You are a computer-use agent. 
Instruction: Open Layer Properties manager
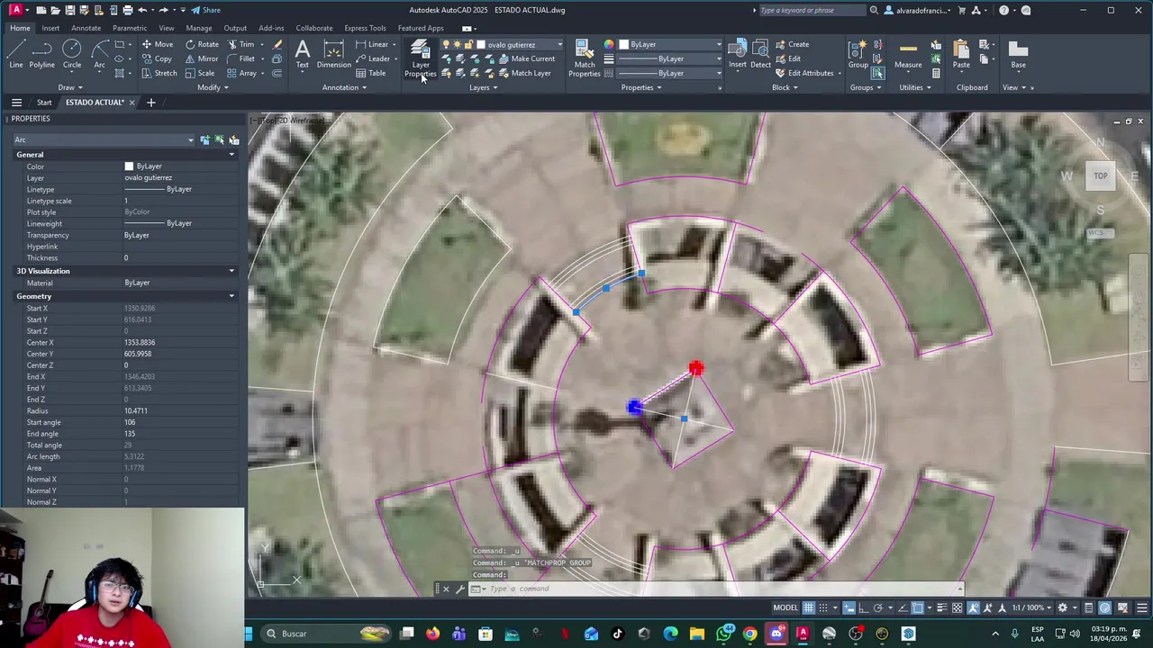pos(421,58)
